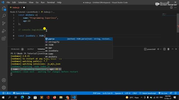Viewport: 179px width, 100px height.
Task: Split the terminal panel
Action: 164,49
